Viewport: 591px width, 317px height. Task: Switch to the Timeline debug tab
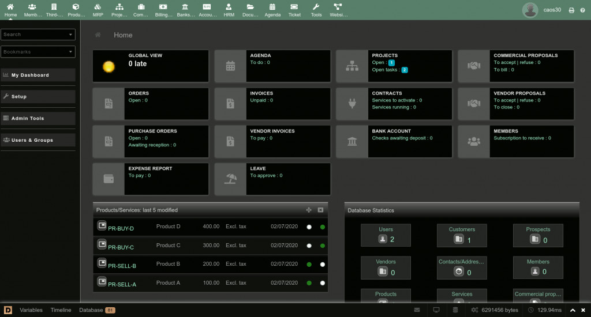[x=61, y=310]
